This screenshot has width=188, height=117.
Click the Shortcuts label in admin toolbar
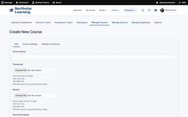point(24,2)
